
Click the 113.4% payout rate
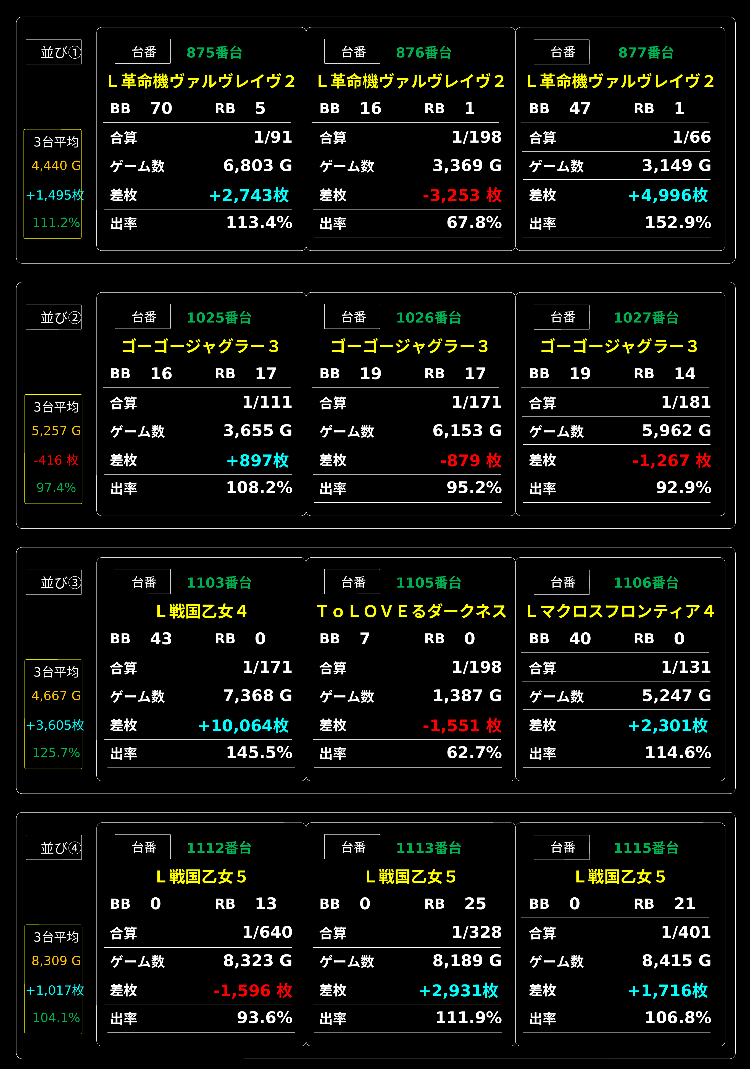(259, 222)
